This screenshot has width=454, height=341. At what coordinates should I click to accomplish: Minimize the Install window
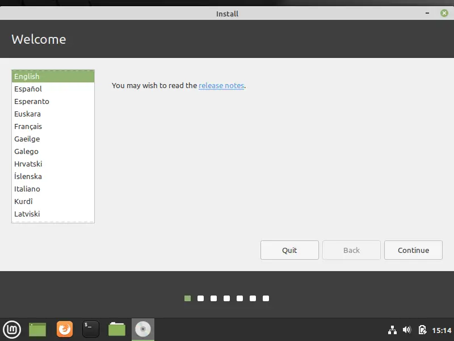click(427, 13)
